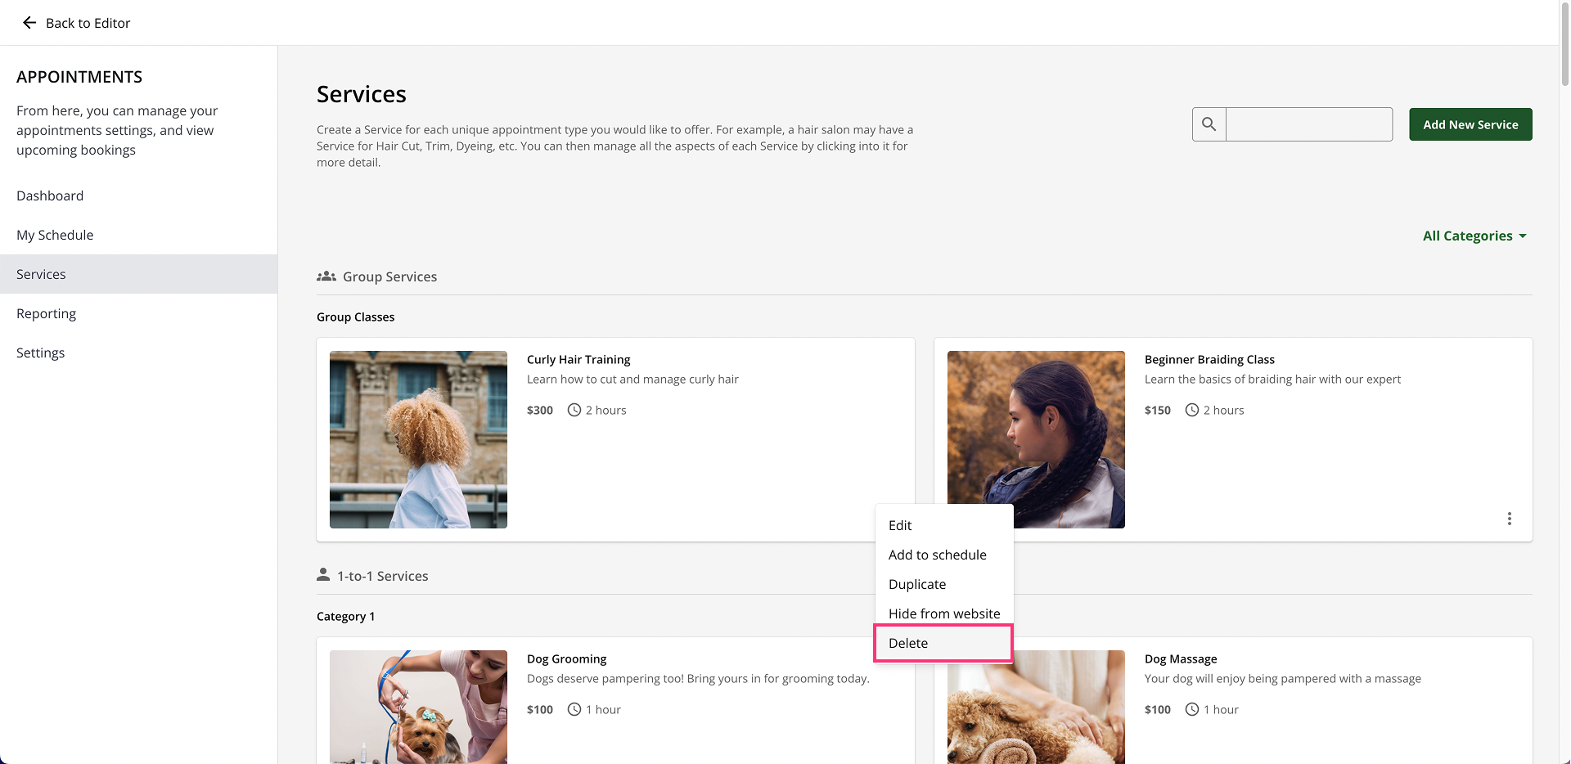Click the 1-to-1 Services person icon
Viewport: 1571px width, 764px height.
(323, 575)
